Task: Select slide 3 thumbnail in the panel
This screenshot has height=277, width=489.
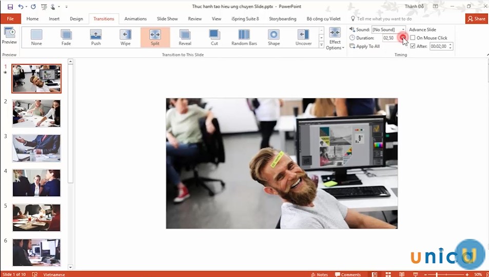Action: click(36, 148)
